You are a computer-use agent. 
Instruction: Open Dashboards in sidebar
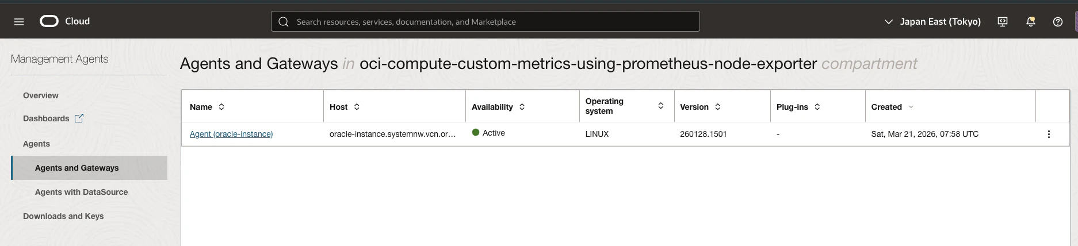click(46, 118)
